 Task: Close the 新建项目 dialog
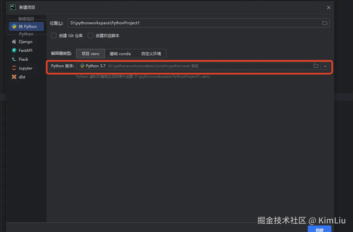point(329,8)
